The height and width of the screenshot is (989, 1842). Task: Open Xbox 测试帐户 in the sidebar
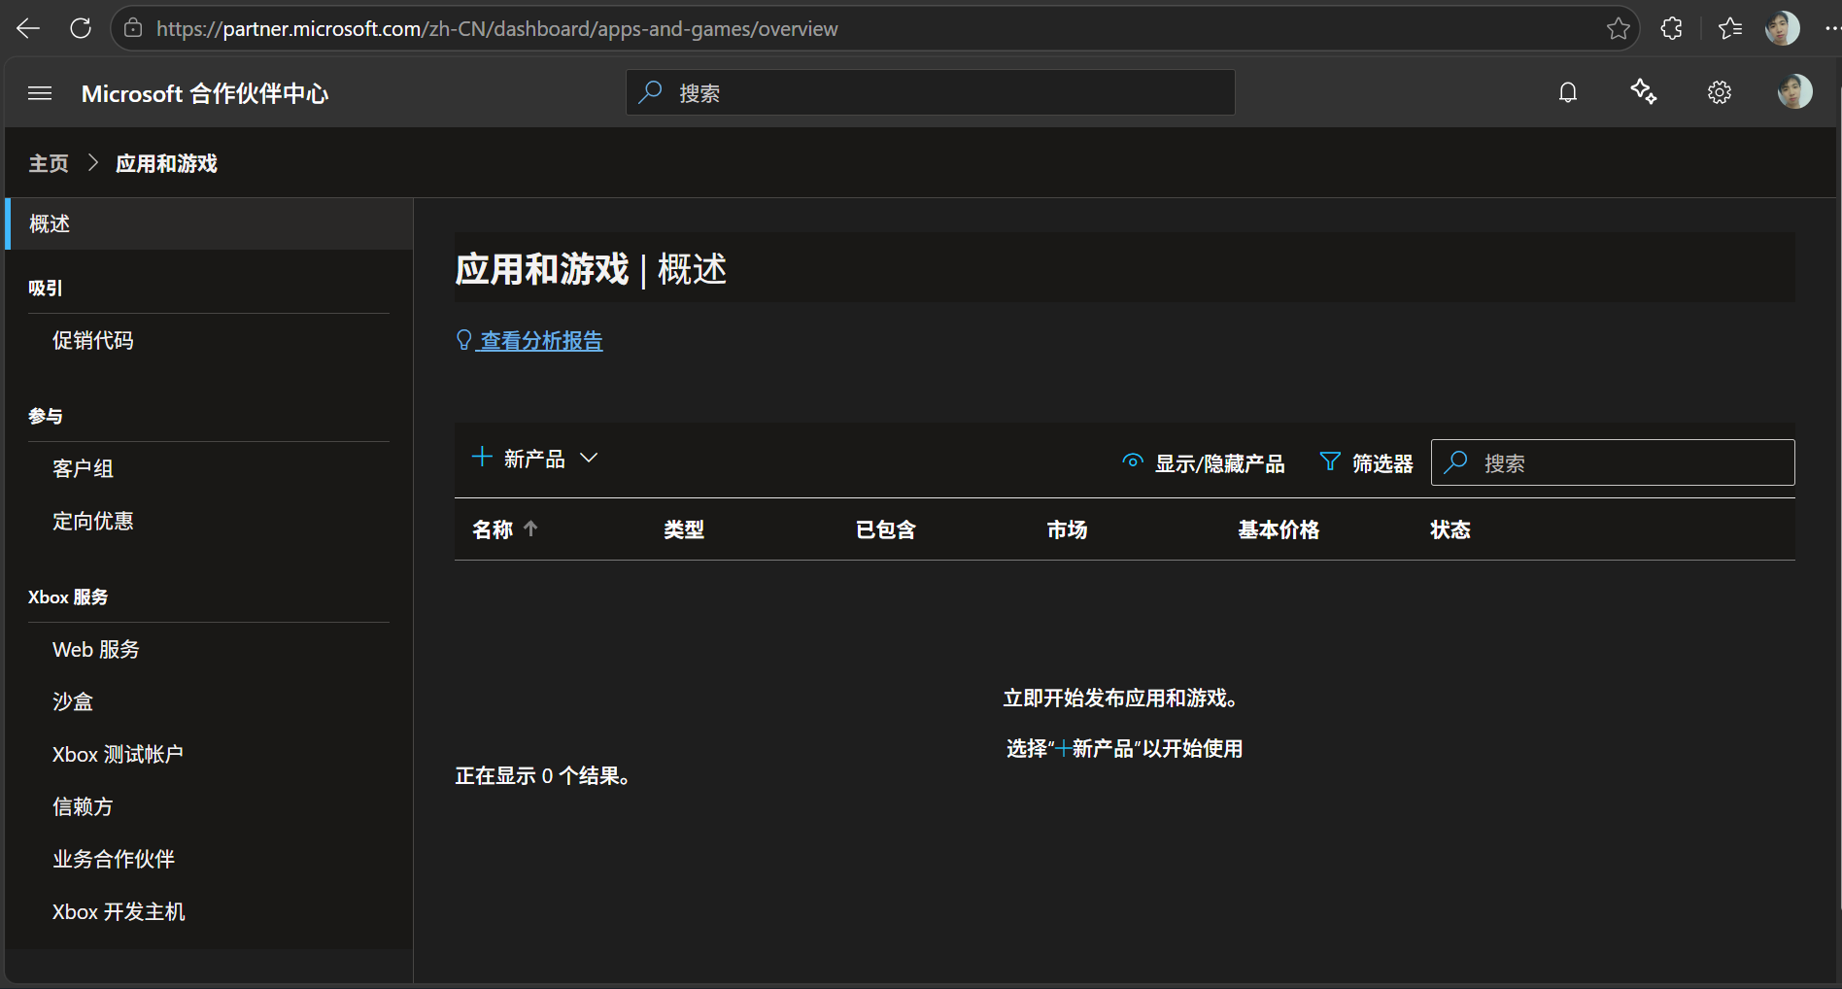click(118, 754)
